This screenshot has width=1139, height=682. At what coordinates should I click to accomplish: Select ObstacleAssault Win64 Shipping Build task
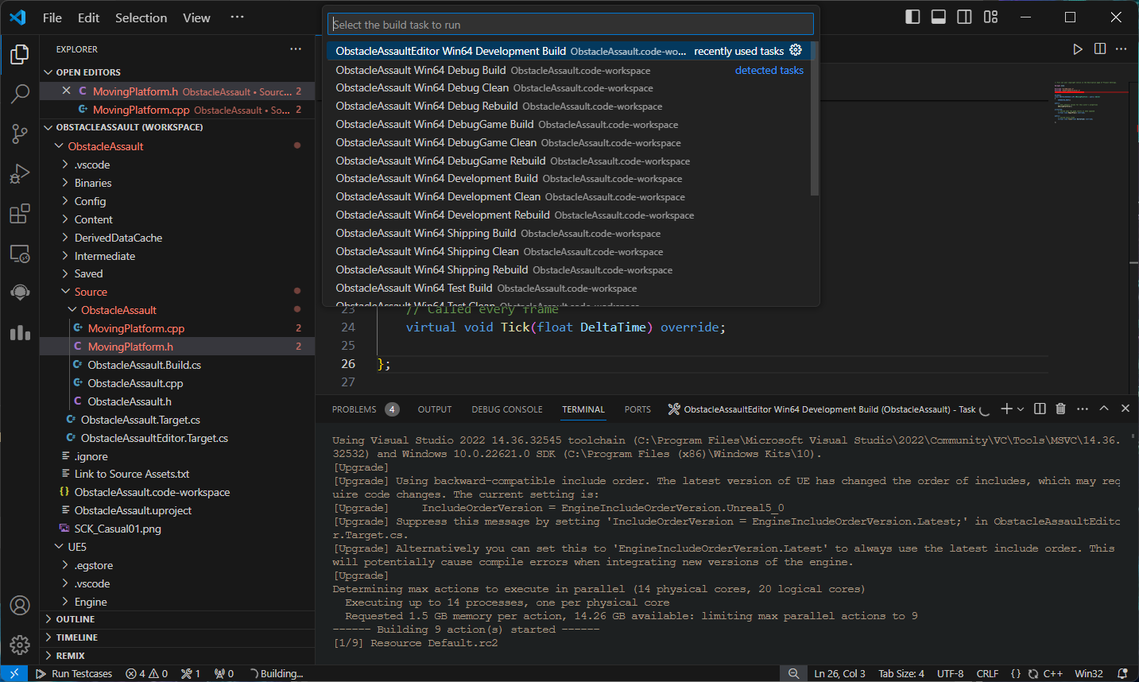pyautogui.click(x=568, y=233)
